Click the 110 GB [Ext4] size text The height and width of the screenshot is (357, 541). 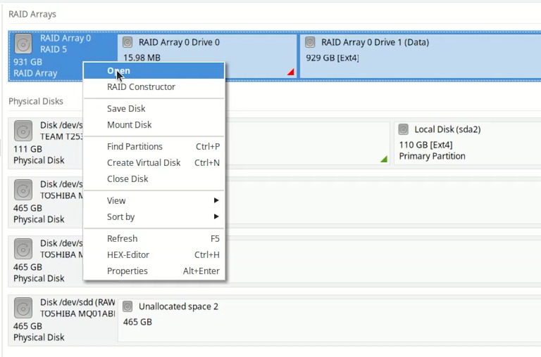tap(425, 145)
